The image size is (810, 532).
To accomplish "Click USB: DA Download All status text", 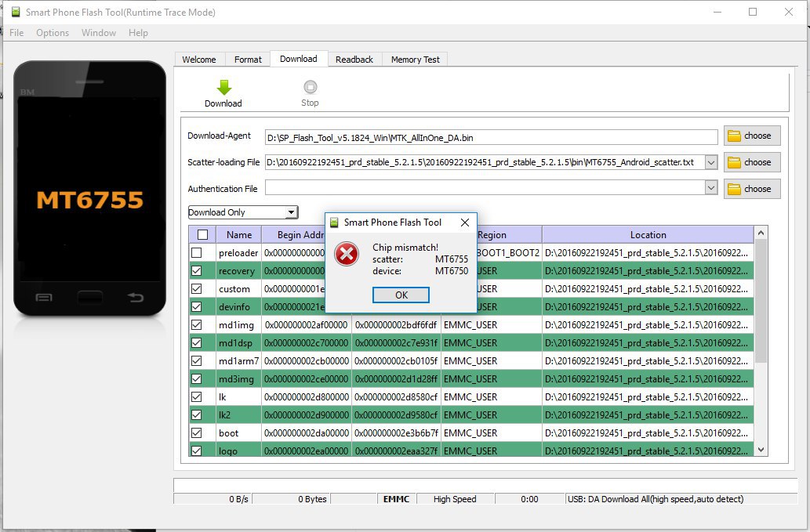I will [x=656, y=499].
